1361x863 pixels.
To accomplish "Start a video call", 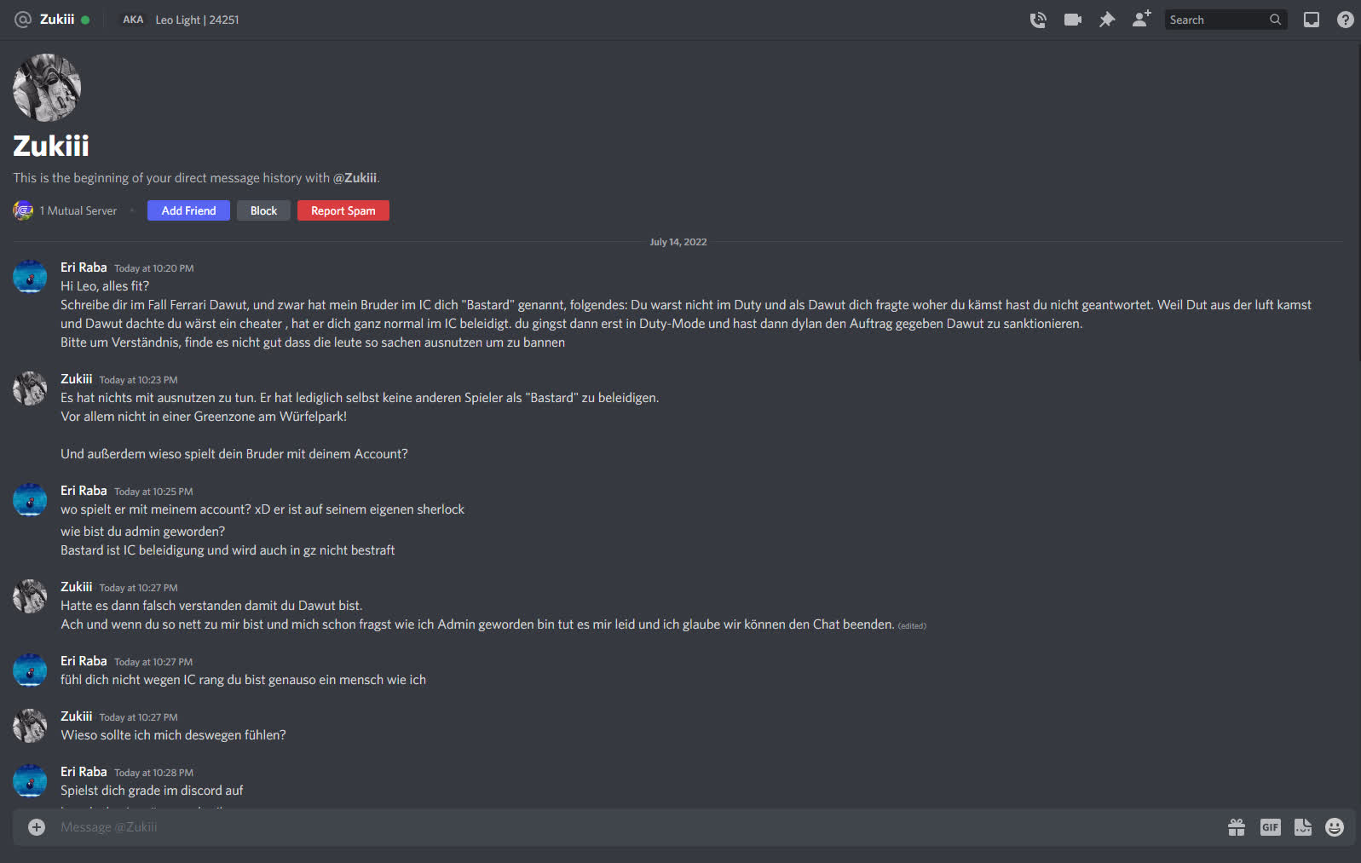I will tap(1072, 20).
